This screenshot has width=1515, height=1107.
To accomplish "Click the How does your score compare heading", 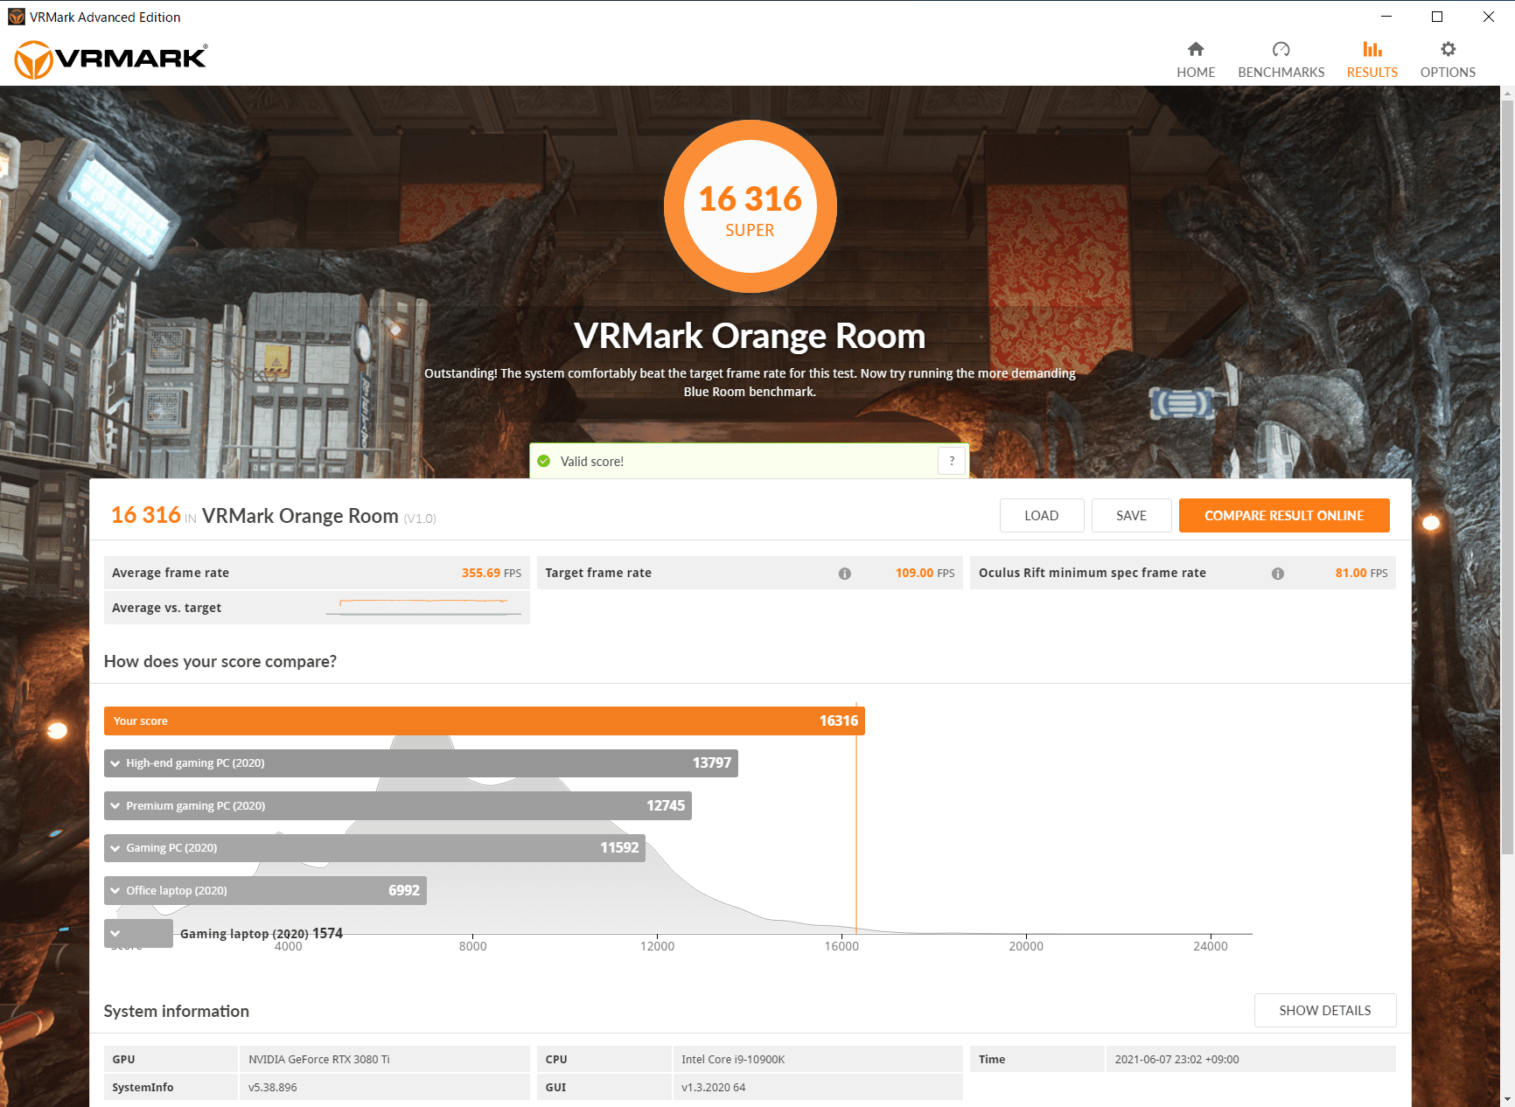I will point(220,662).
